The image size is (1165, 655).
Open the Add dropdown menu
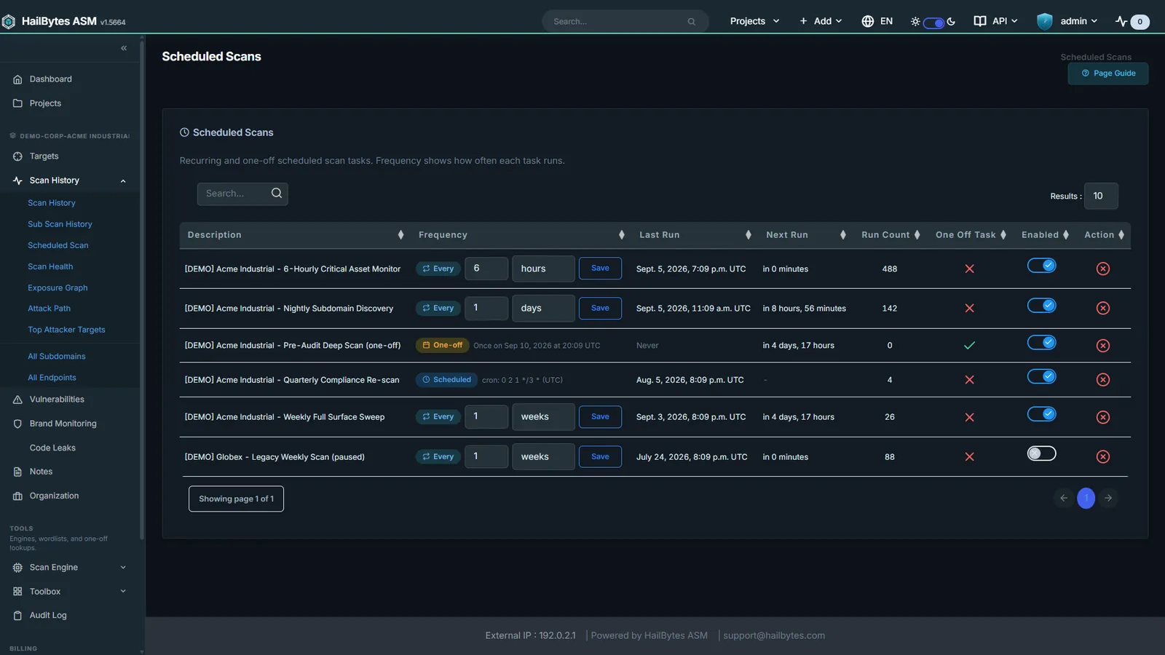pos(821,21)
